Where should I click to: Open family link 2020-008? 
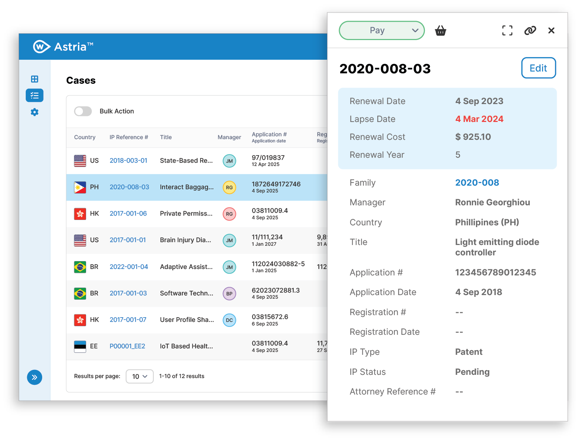click(x=477, y=183)
